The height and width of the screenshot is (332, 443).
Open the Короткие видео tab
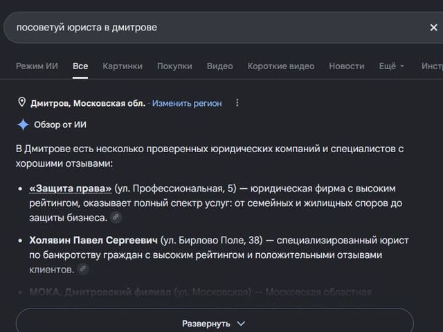(281, 66)
